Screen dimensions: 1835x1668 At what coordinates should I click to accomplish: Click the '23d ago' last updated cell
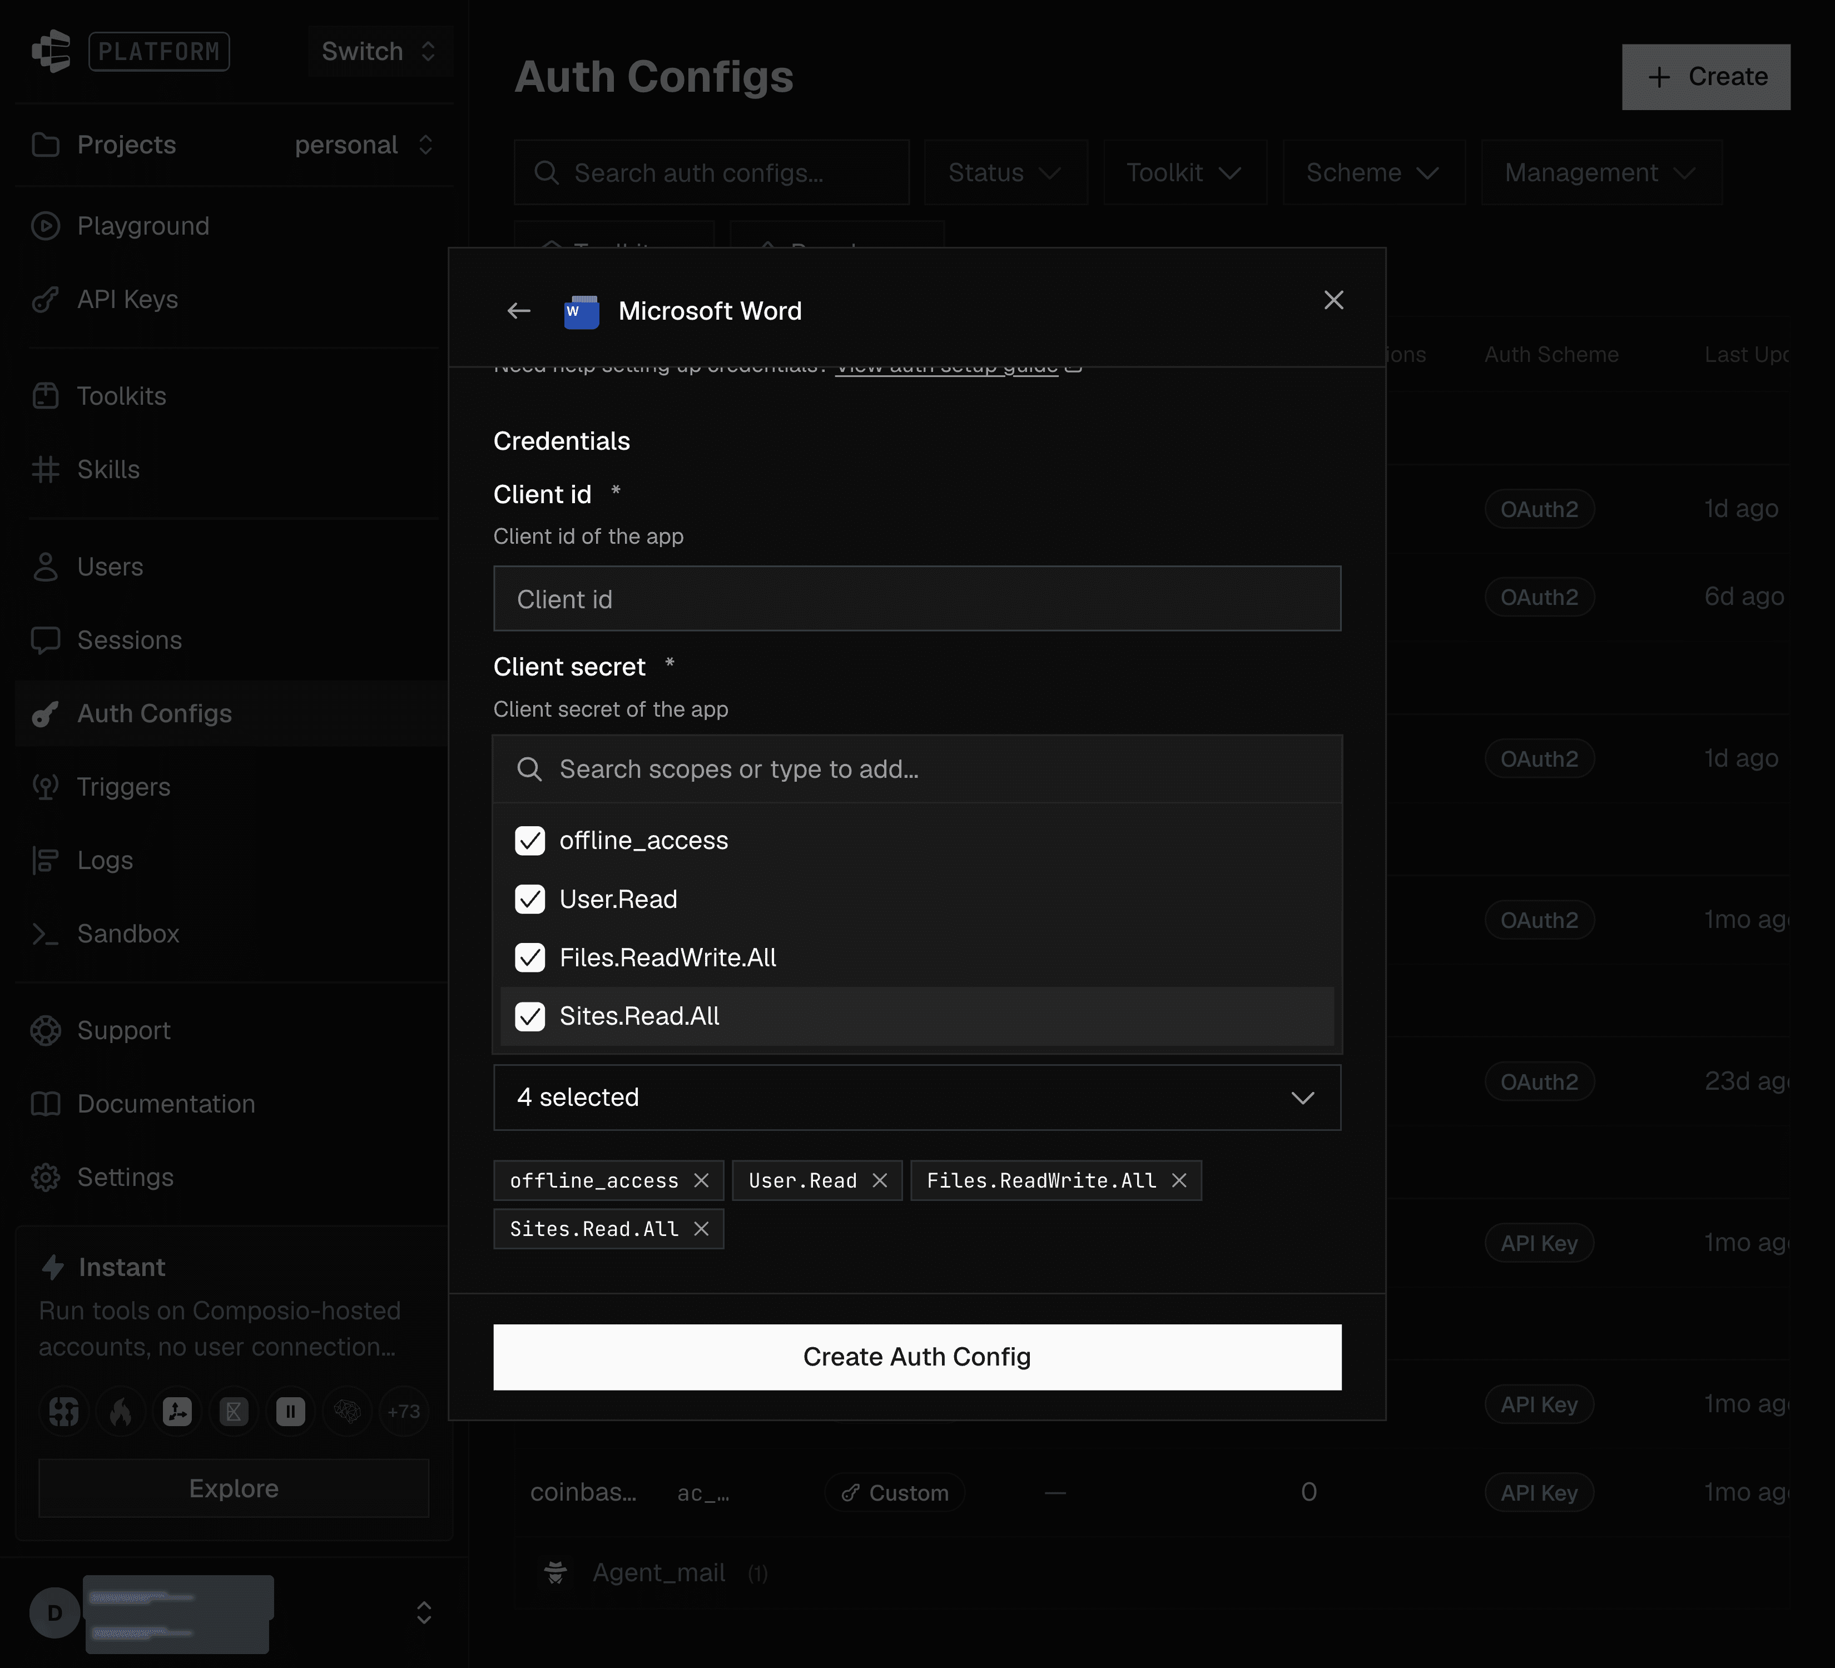click(x=1746, y=1081)
